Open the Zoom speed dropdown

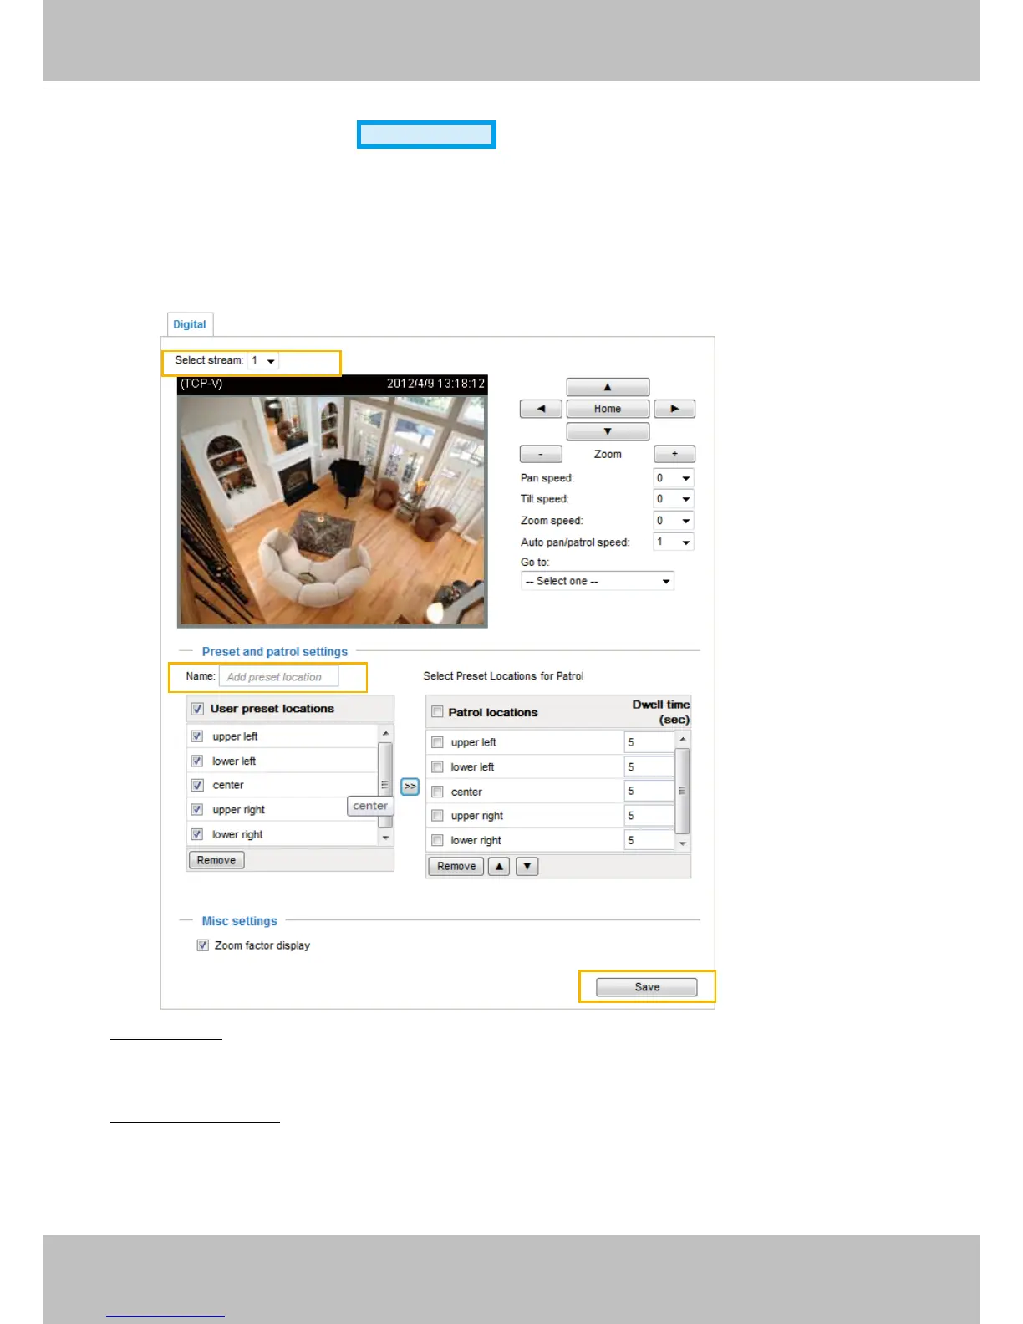[674, 521]
